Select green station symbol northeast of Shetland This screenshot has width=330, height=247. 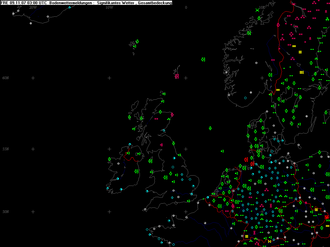pos(203,59)
